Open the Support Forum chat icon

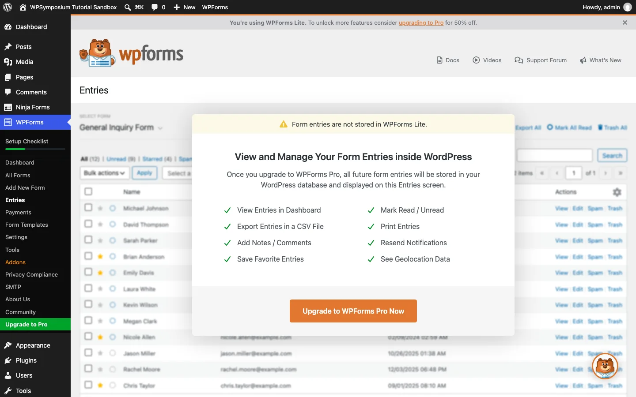coord(519,60)
